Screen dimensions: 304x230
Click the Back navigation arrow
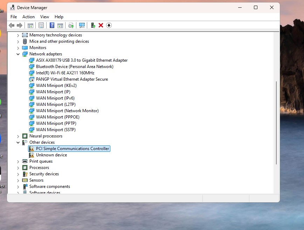point(12,25)
